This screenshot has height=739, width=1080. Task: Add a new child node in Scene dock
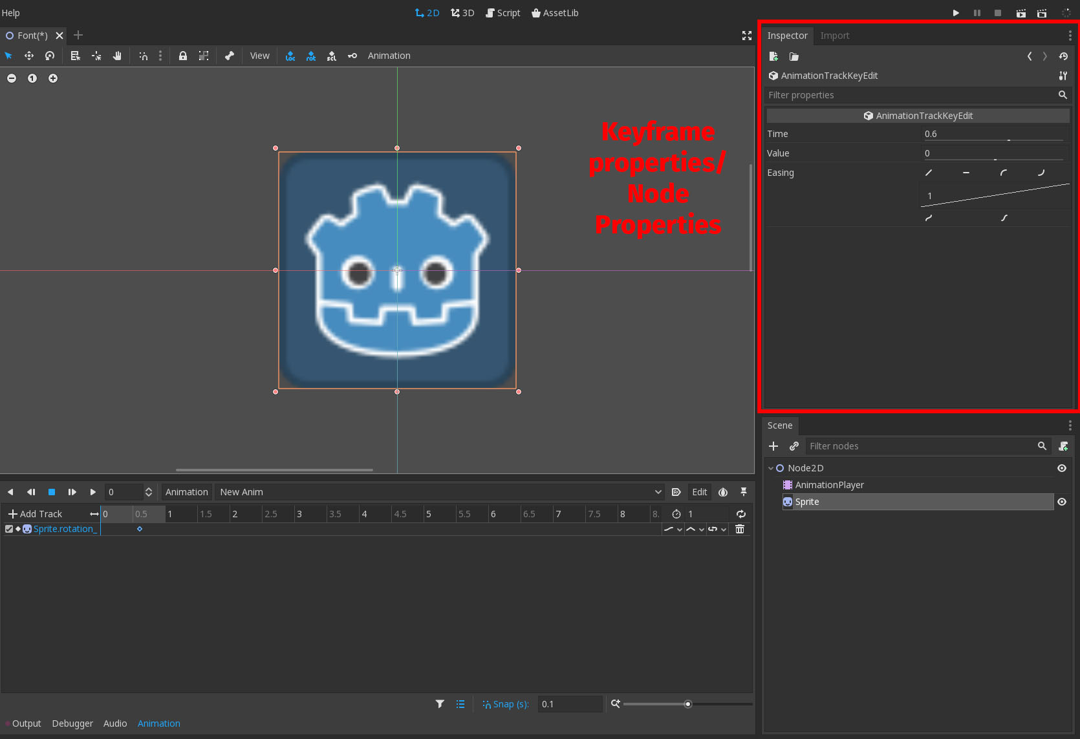(x=773, y=446)
